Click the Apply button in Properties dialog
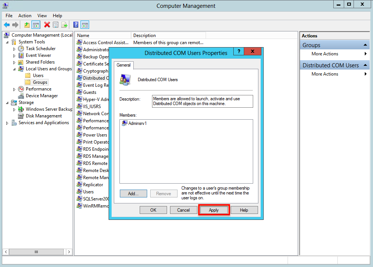 [213, 210]
